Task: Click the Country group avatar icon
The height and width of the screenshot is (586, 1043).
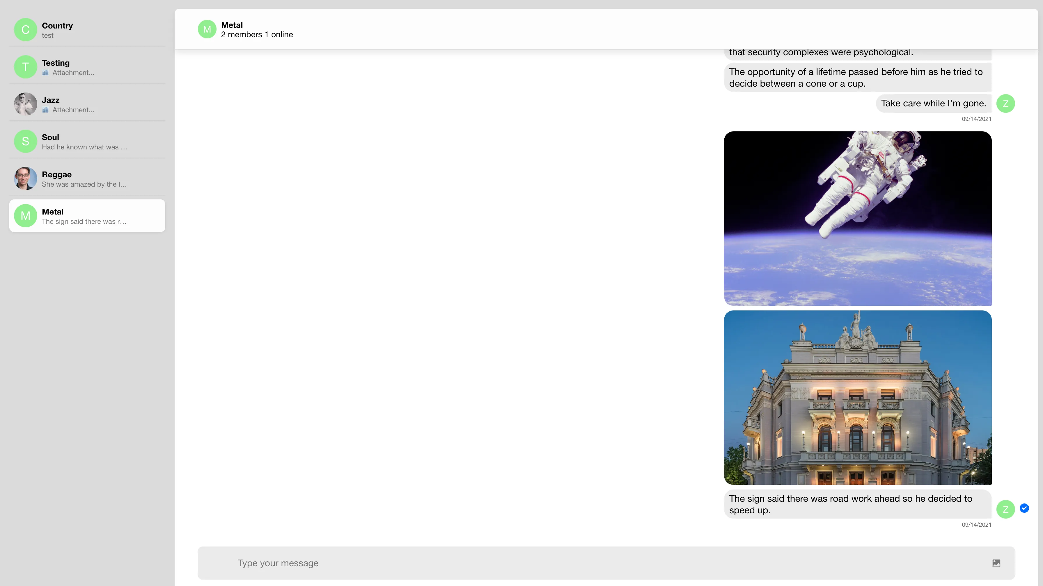Action: click(x=26, y=30)
